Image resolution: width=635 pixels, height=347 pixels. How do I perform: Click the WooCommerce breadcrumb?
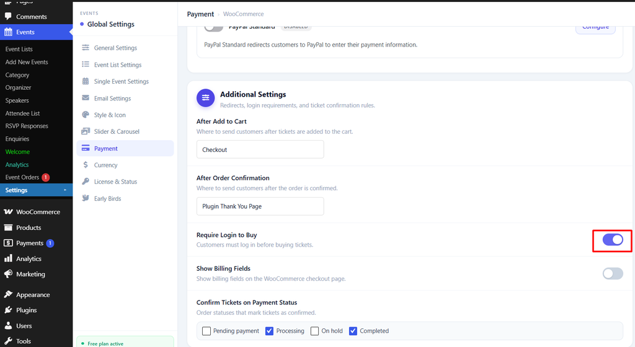[243, 14]
